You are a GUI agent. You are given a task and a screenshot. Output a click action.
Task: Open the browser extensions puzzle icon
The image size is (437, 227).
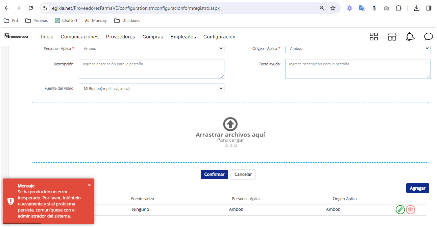(398, 8)
